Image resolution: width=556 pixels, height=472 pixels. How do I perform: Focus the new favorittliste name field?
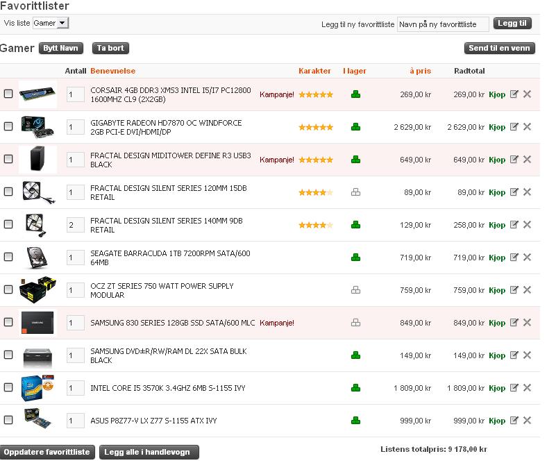(443, 24)
